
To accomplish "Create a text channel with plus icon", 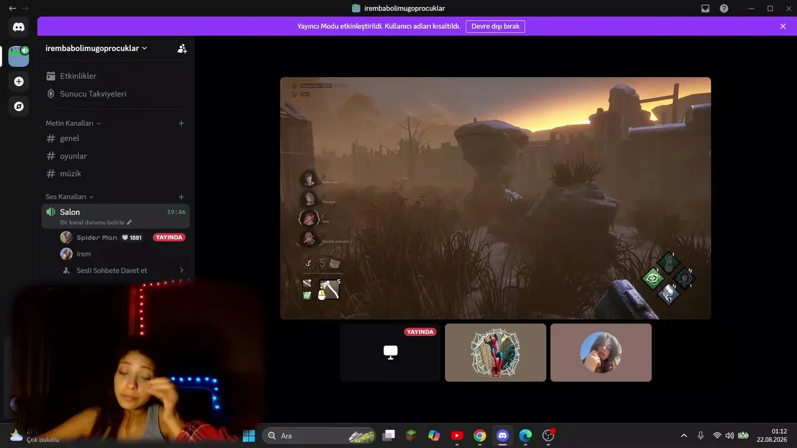I will 181,123.
